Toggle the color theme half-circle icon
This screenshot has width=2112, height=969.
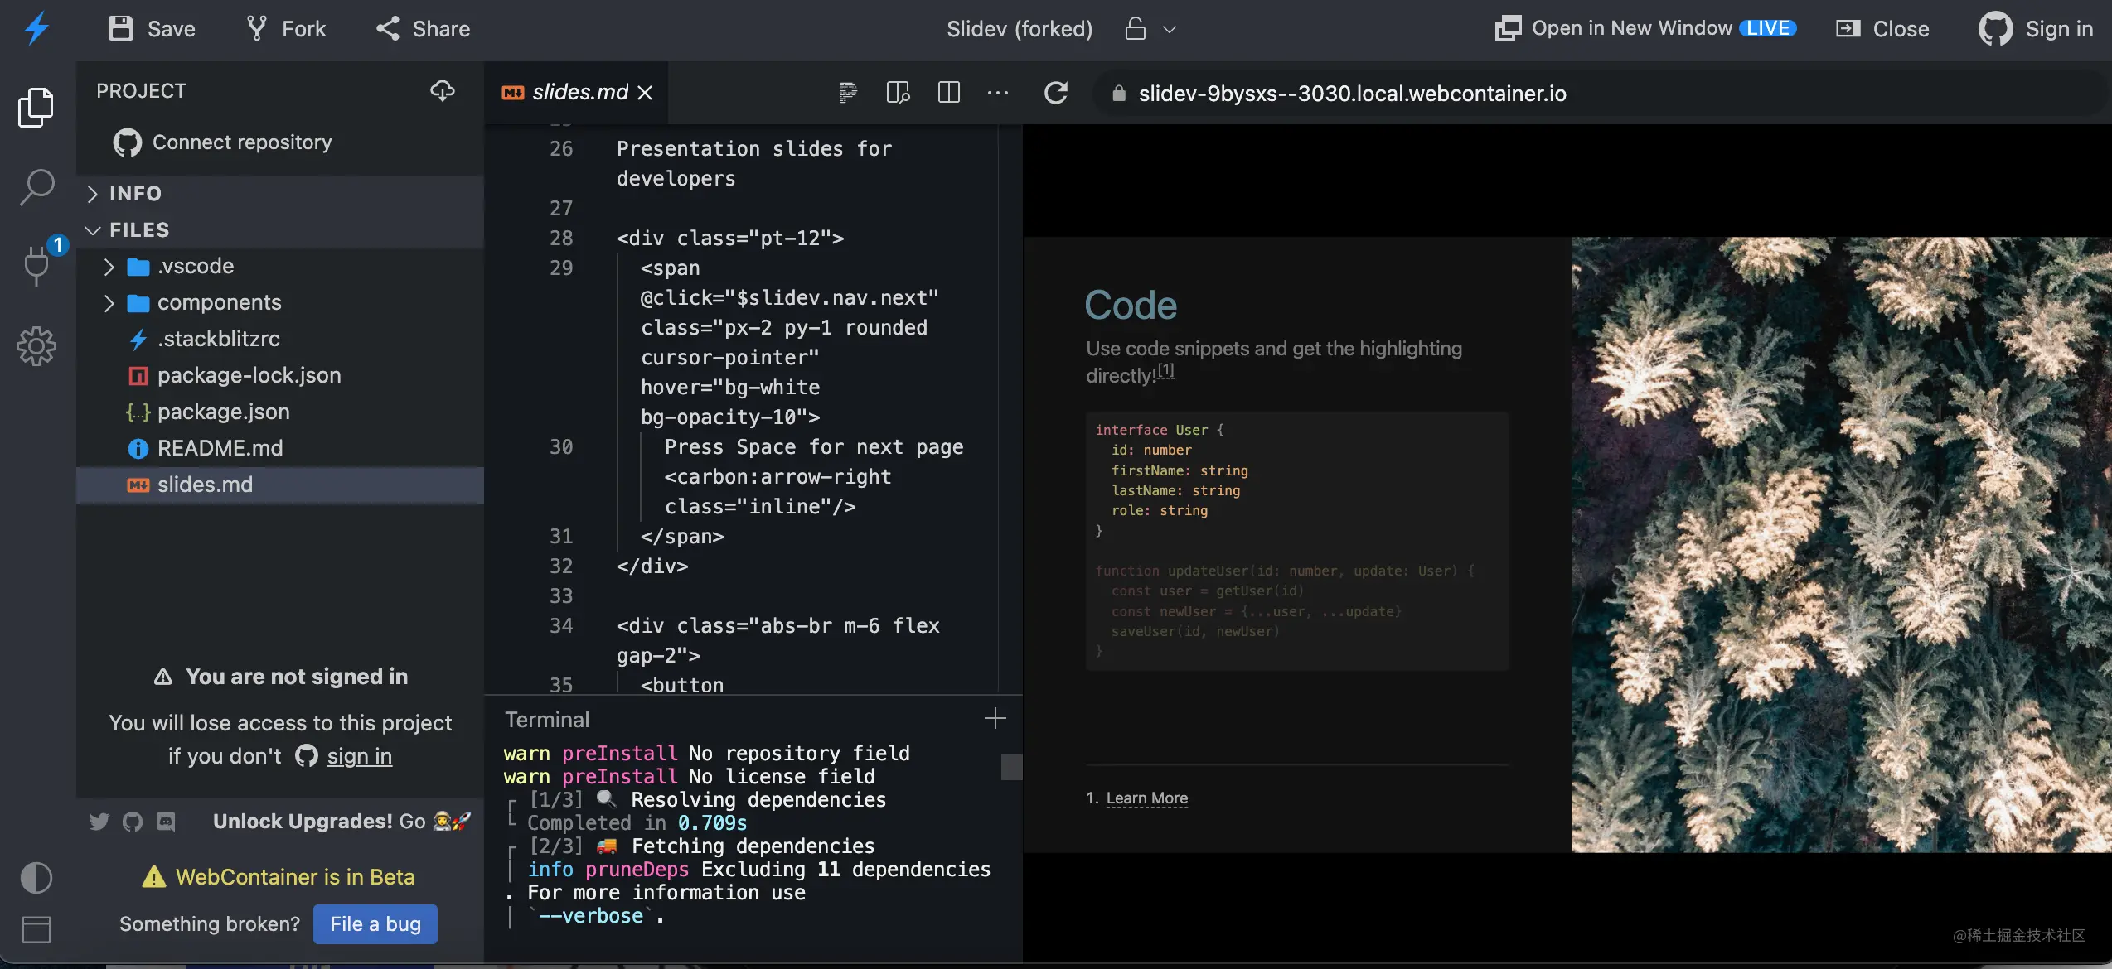[36, 878]
